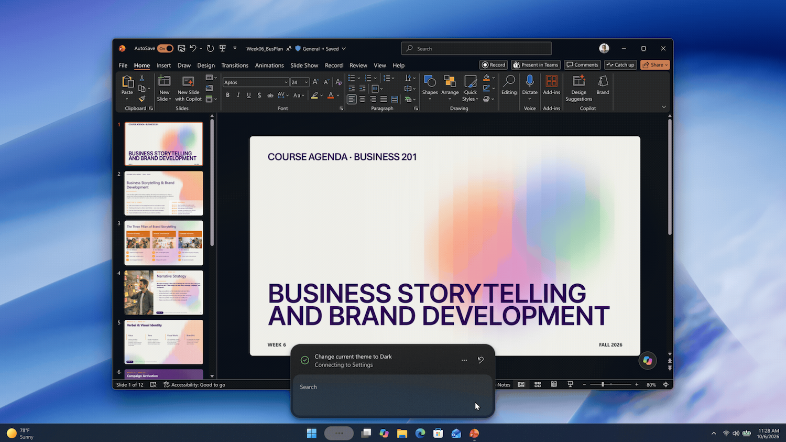The width and height of the screenshot is (786, 442).
Task: Go to the Slide Show tab
Action: click(x=304, y=66)
